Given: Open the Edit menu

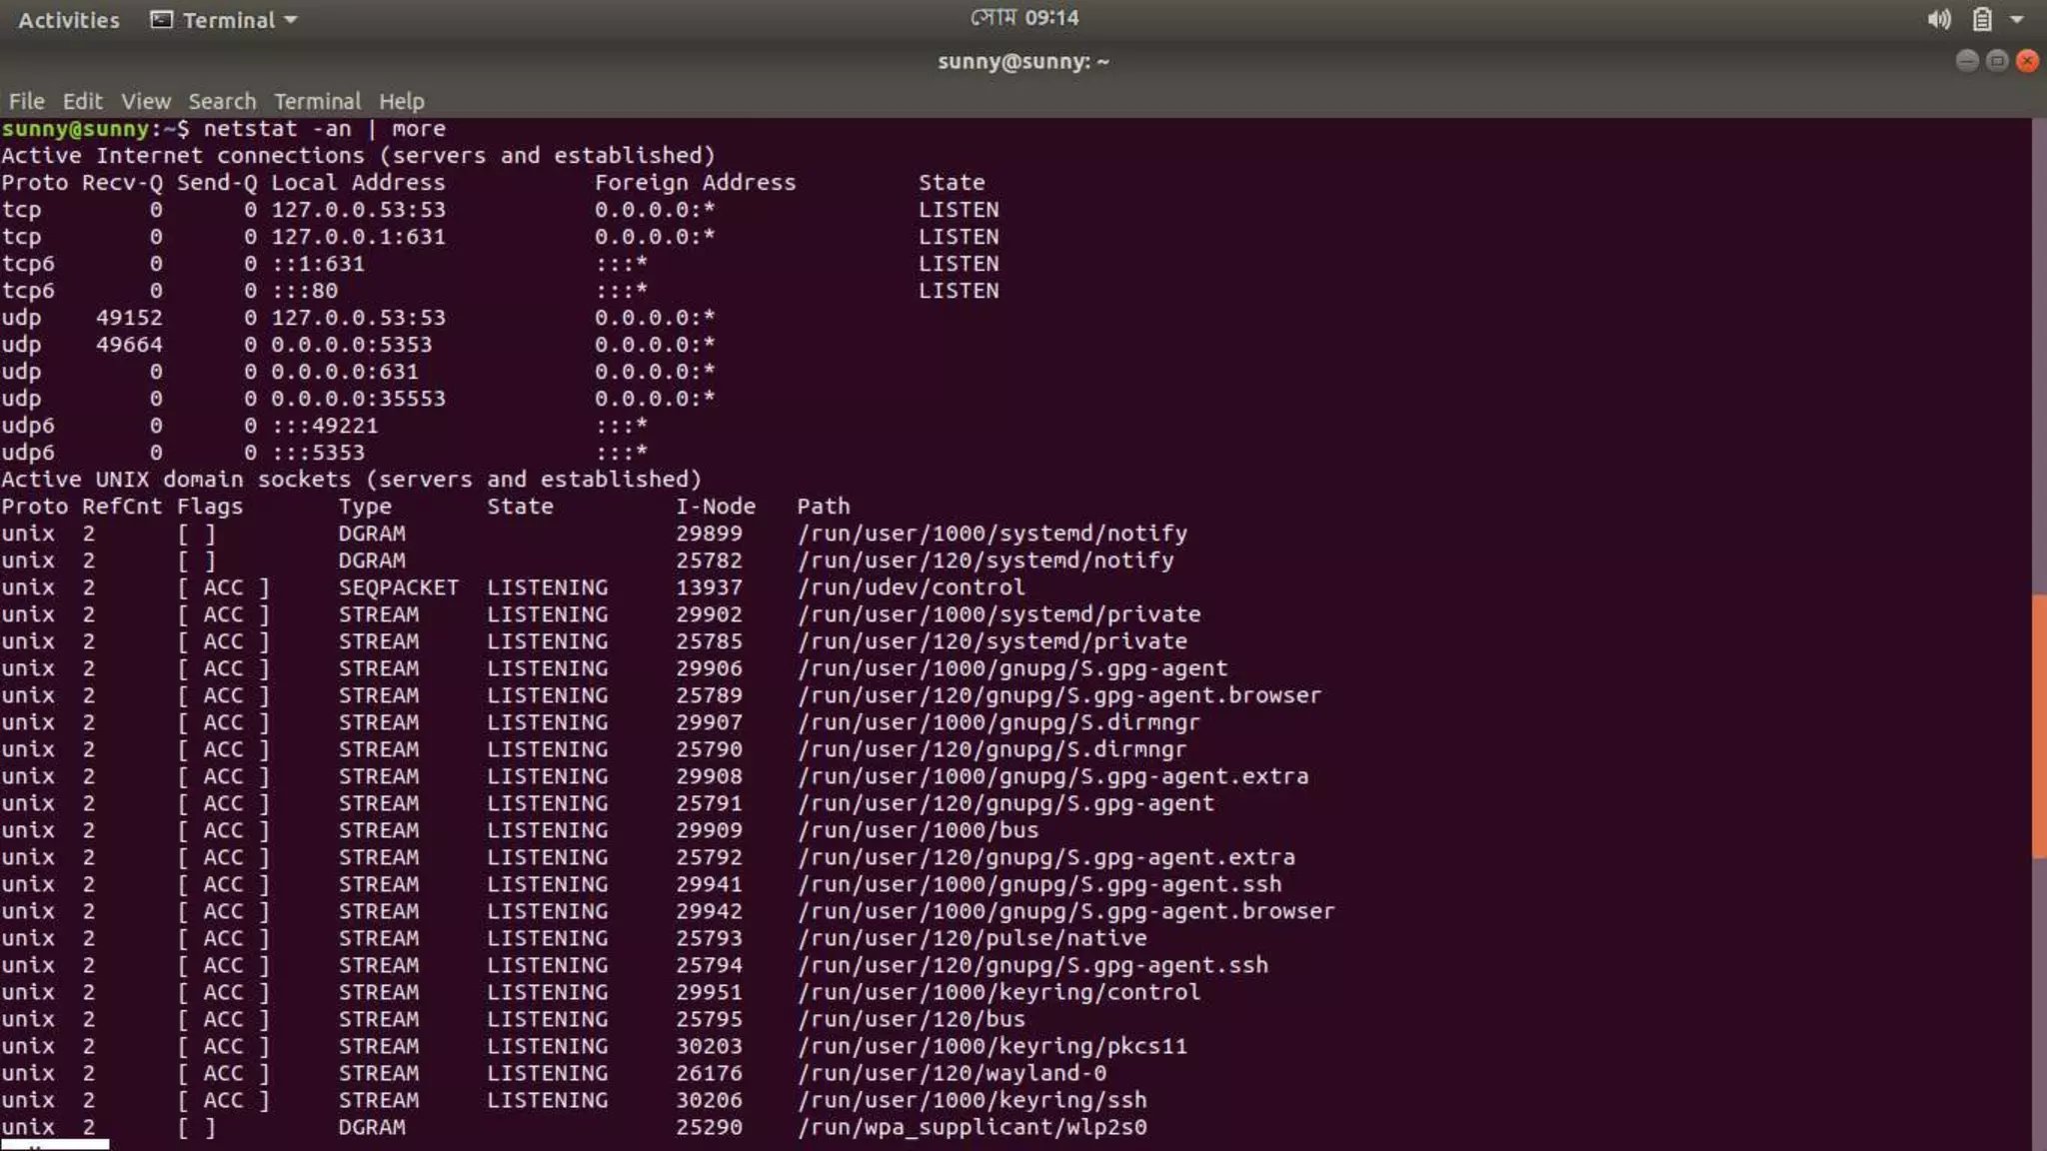Looking at the screenshot, I should (x=82, y=101).
